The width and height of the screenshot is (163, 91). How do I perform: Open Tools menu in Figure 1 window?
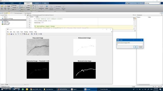click(22, 32)
